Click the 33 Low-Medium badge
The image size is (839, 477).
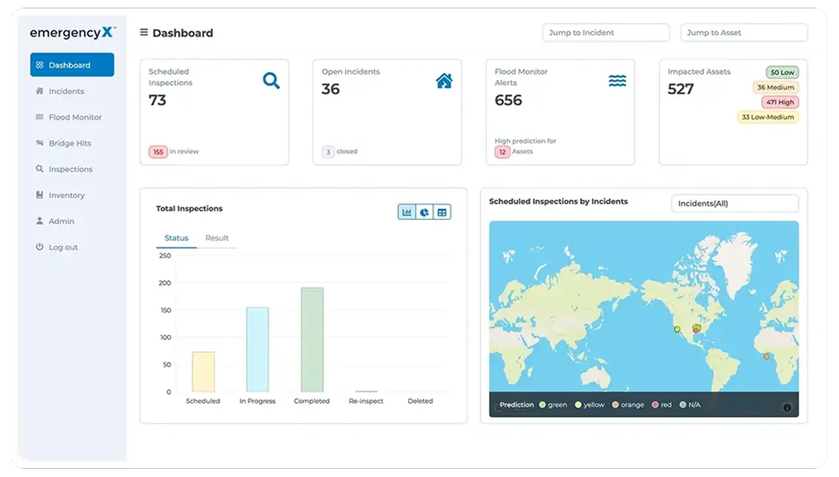(768, 117)
